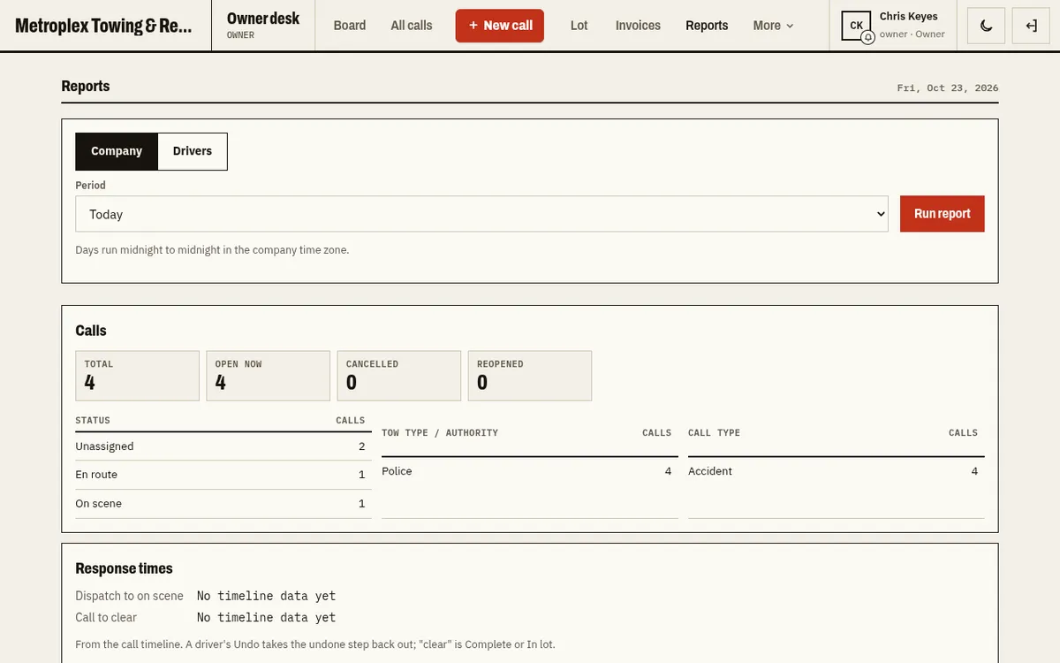Click the Call Type column header
Screen dimensions: 1060x663
coord(714,433)
